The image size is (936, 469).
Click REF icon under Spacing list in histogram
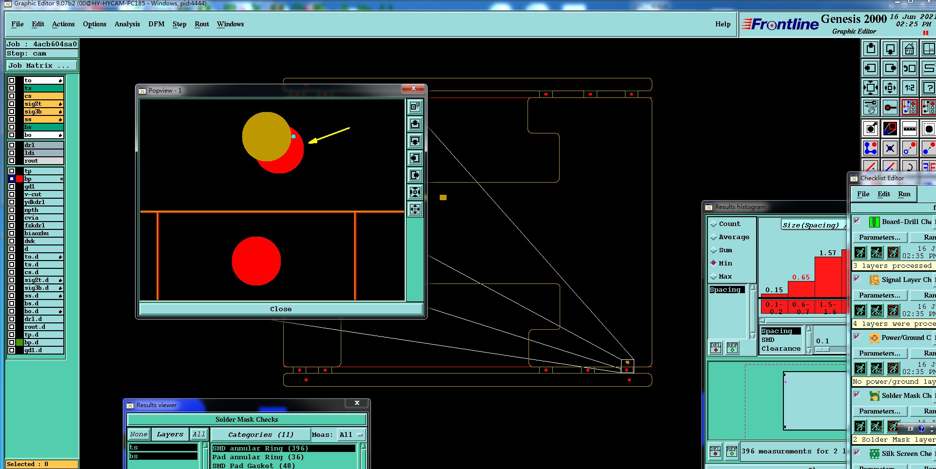pyautogui.click(x=732, y=347)
